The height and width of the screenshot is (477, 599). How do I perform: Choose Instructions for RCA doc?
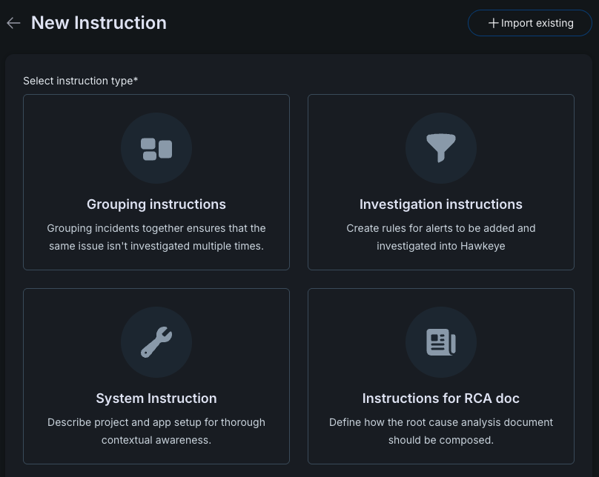point(441,376)
